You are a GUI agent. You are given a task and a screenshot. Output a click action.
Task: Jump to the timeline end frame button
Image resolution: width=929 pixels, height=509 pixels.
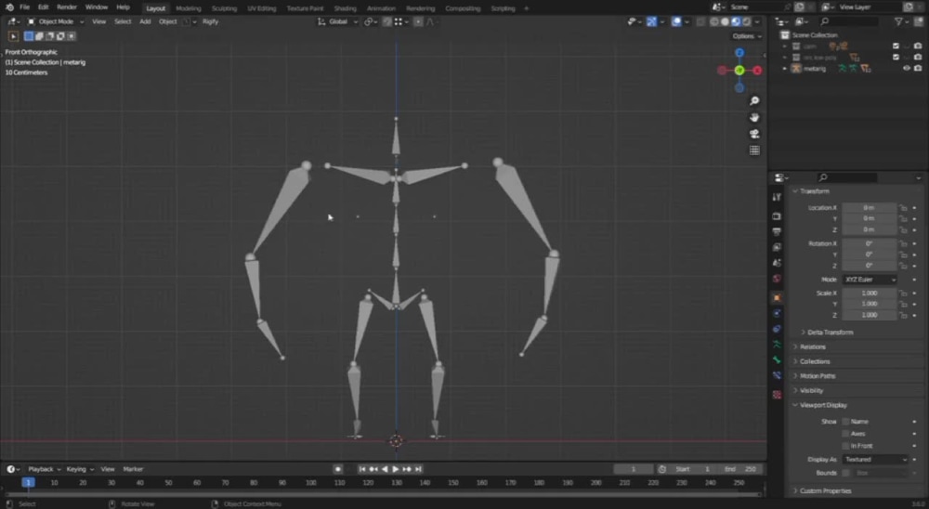pyautogui.click(x=418, y=469)
